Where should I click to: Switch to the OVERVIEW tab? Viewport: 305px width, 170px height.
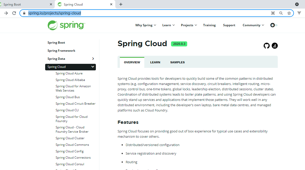click(132, 62)
